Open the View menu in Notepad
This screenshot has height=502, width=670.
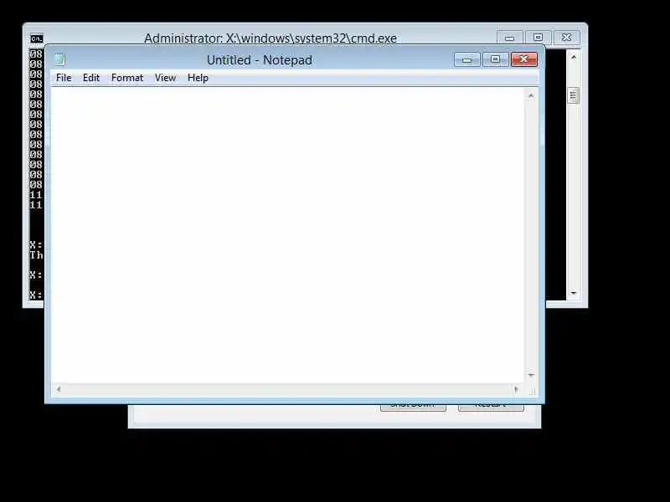[x=165, y=78]
